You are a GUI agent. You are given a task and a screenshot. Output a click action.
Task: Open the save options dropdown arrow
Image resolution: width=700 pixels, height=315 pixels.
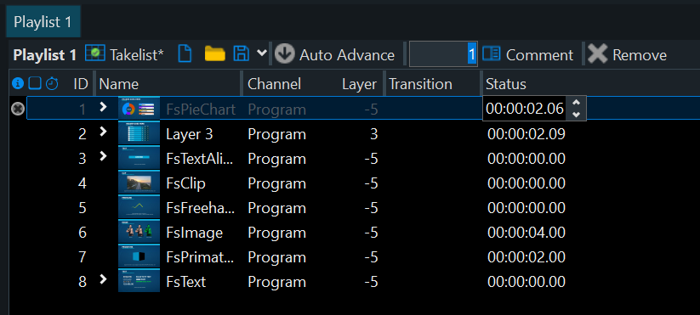[262, 53]
